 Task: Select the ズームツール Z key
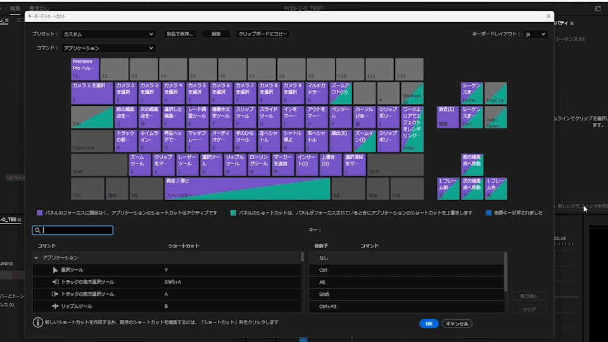[x=139, y=165]
